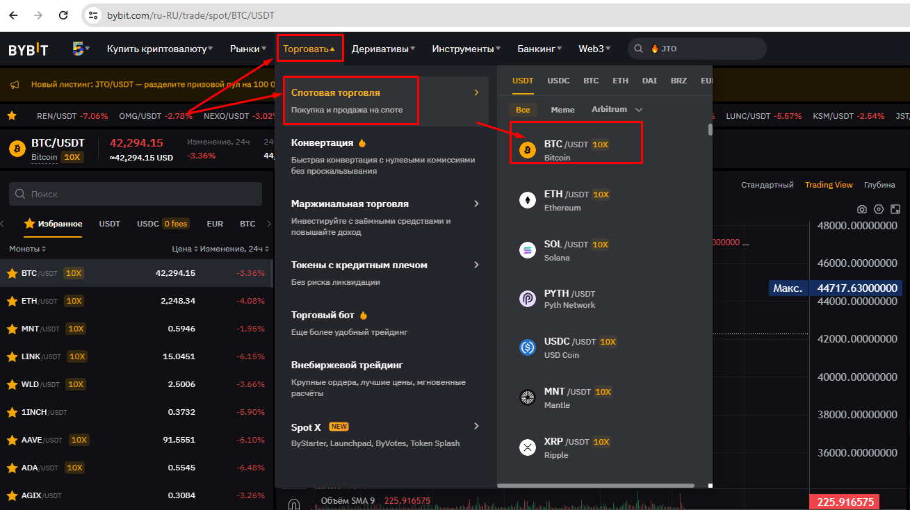Select the Solana icon in the pair list
This screenshot has width=910, height=510.
528,250
